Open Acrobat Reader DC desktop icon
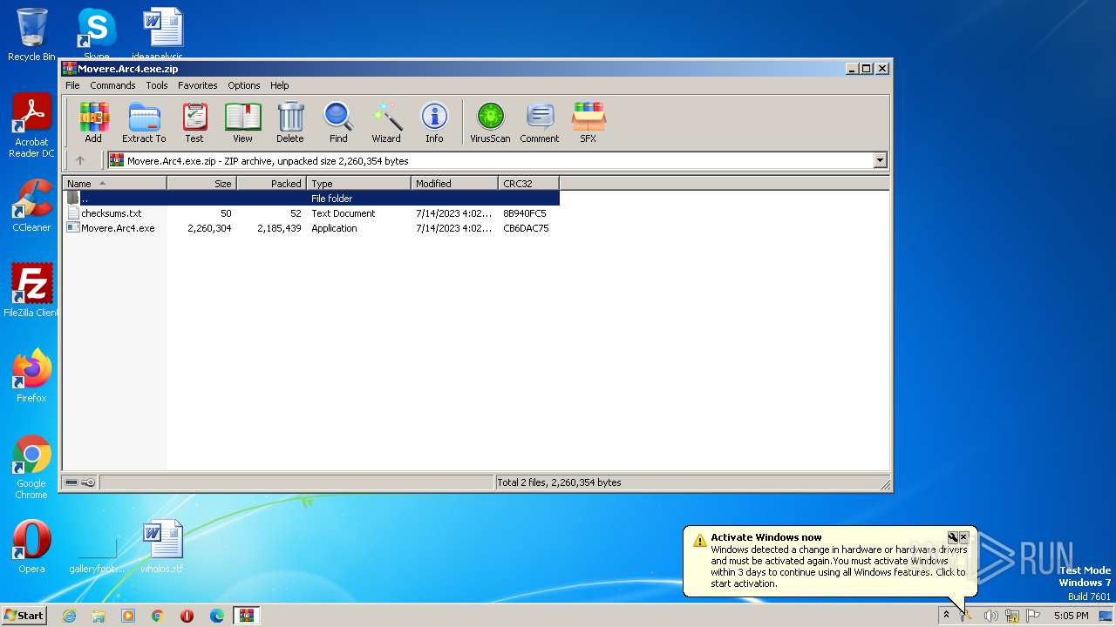1116x627 pixels. 31,126
